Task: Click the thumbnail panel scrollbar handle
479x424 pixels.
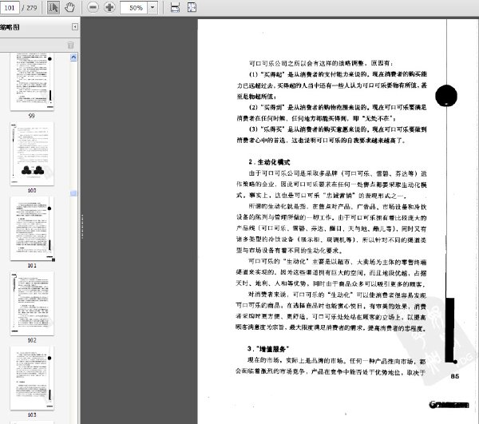Action: coord(73,193)
